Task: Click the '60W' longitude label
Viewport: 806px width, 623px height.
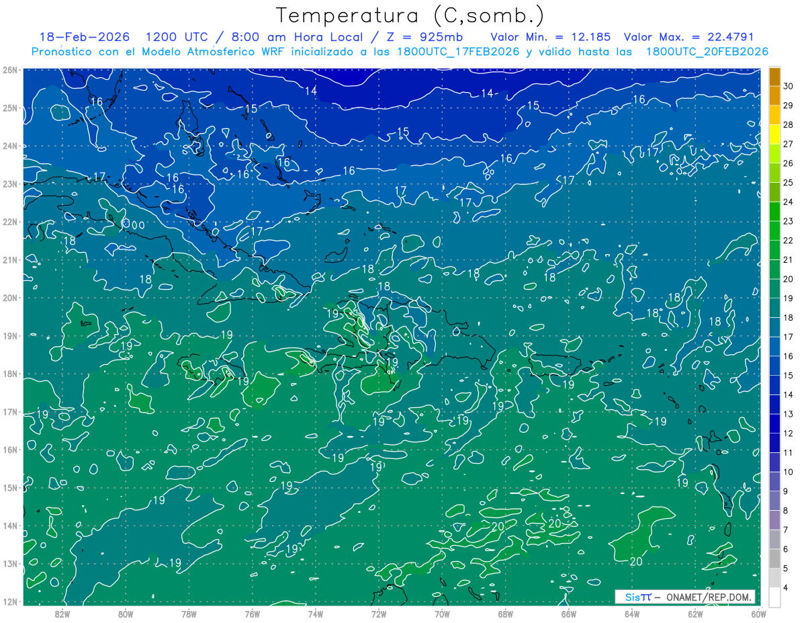Action: tap(758, 614)
